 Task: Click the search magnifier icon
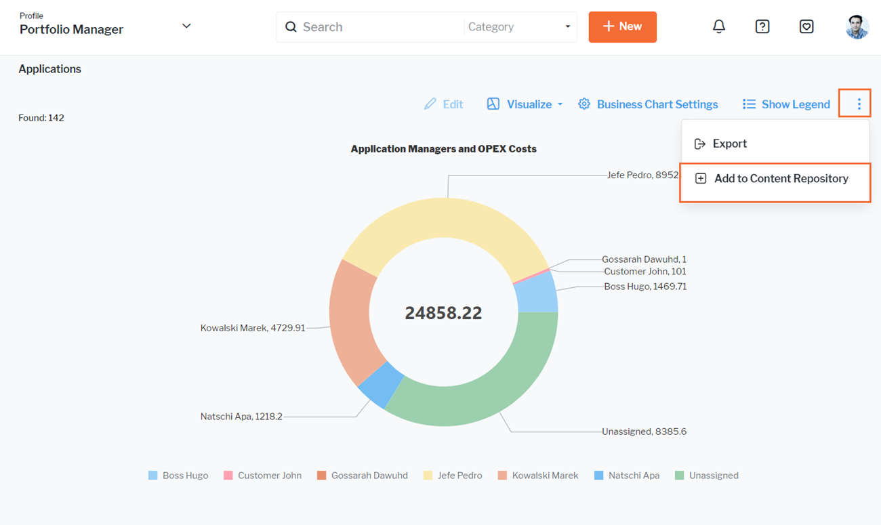291,26
